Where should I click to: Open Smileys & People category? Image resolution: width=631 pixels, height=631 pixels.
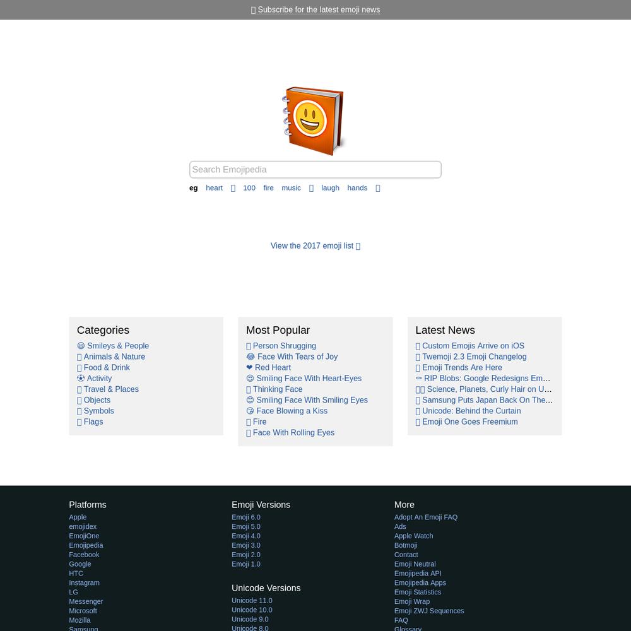point(113,346)
